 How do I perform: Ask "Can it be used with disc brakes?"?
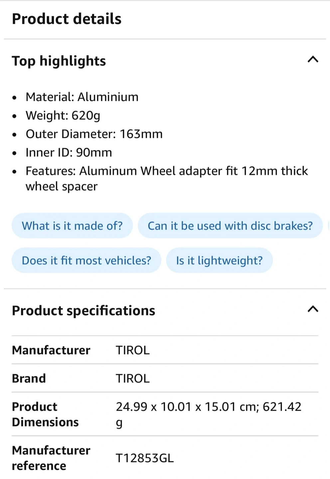(230, 226)
